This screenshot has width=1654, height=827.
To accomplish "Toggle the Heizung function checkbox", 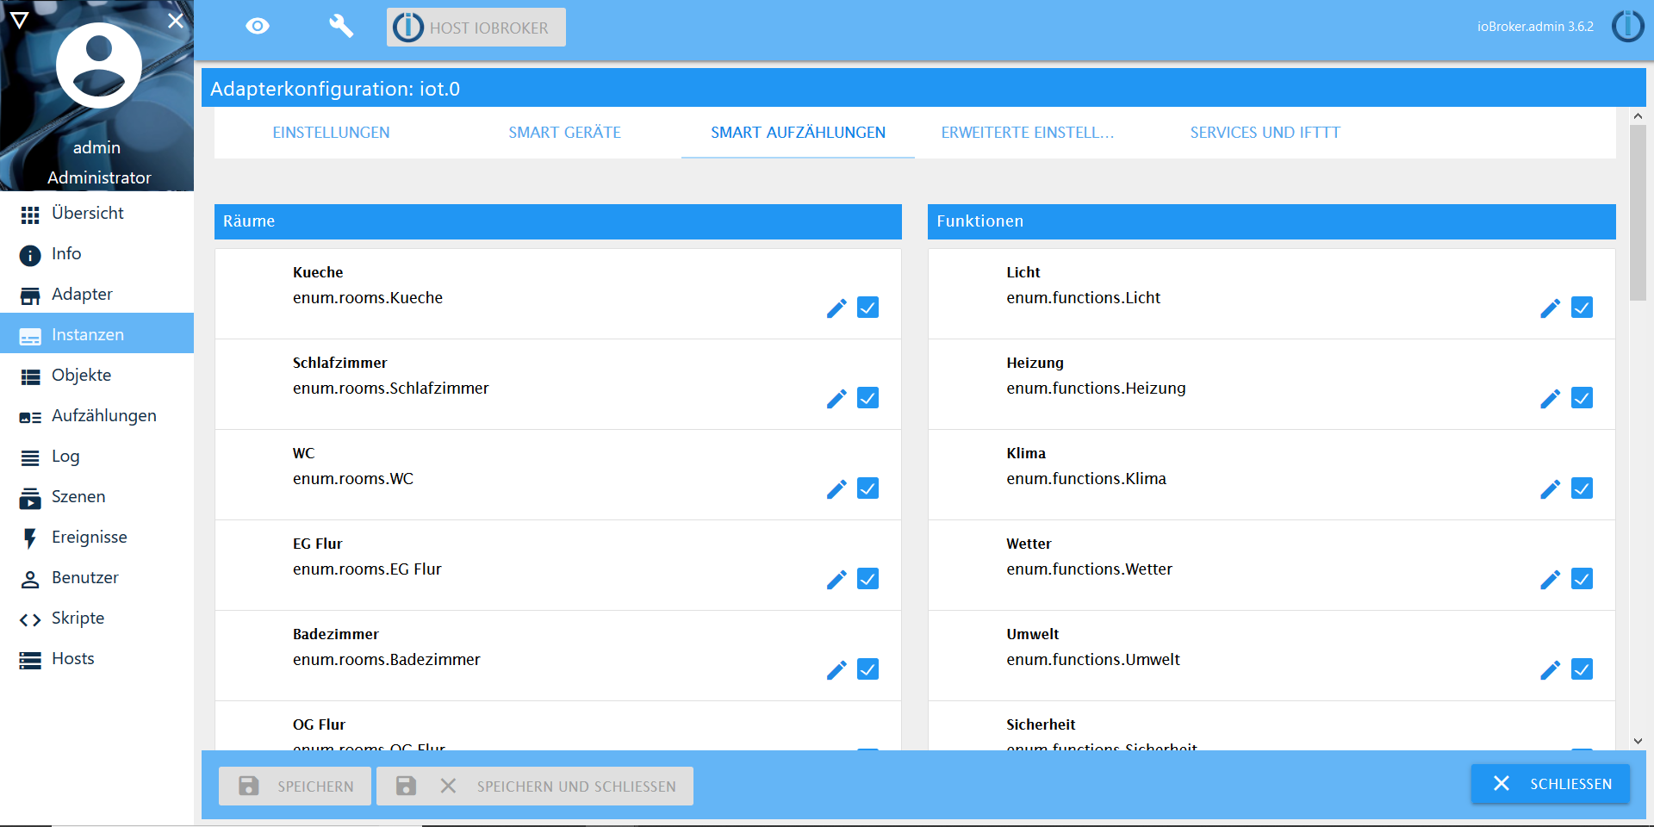I will click(1582, 398).
